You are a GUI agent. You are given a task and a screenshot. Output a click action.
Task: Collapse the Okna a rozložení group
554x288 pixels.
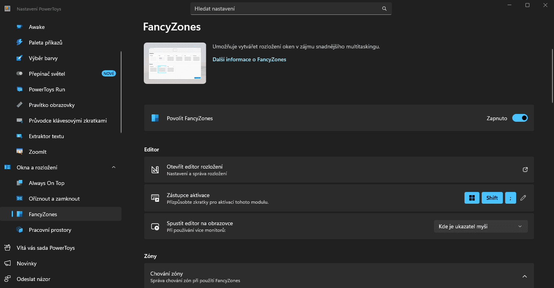click(x=114, y=167)
